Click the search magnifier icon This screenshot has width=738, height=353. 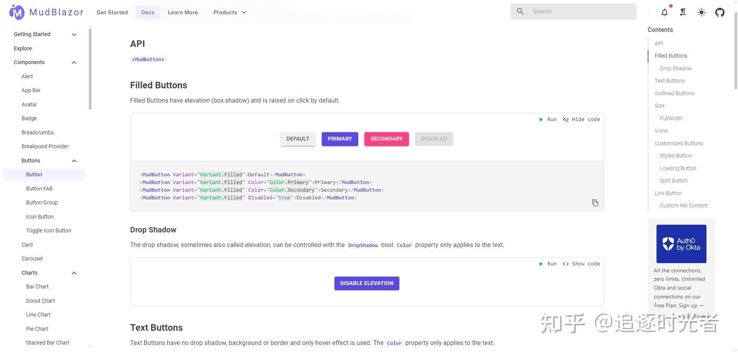[x=520, y=12]
